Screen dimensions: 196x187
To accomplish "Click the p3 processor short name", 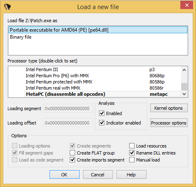I will [x=152, y=69].
